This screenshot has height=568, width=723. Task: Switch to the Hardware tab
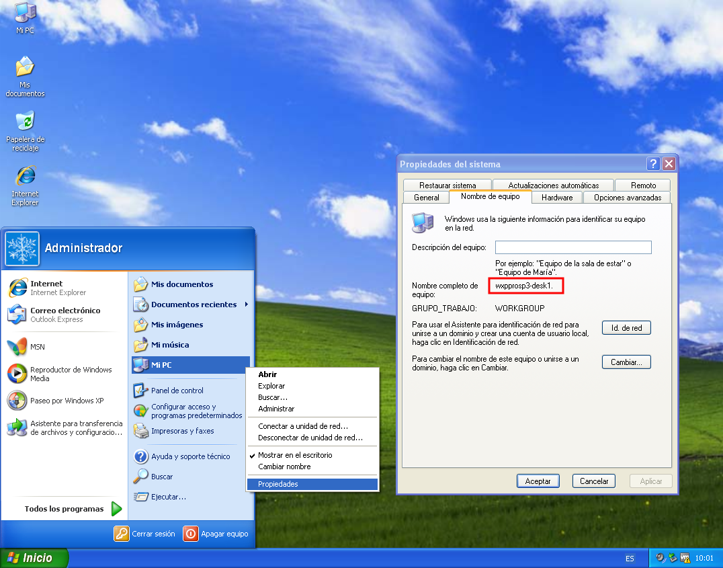tap(557, 198)
